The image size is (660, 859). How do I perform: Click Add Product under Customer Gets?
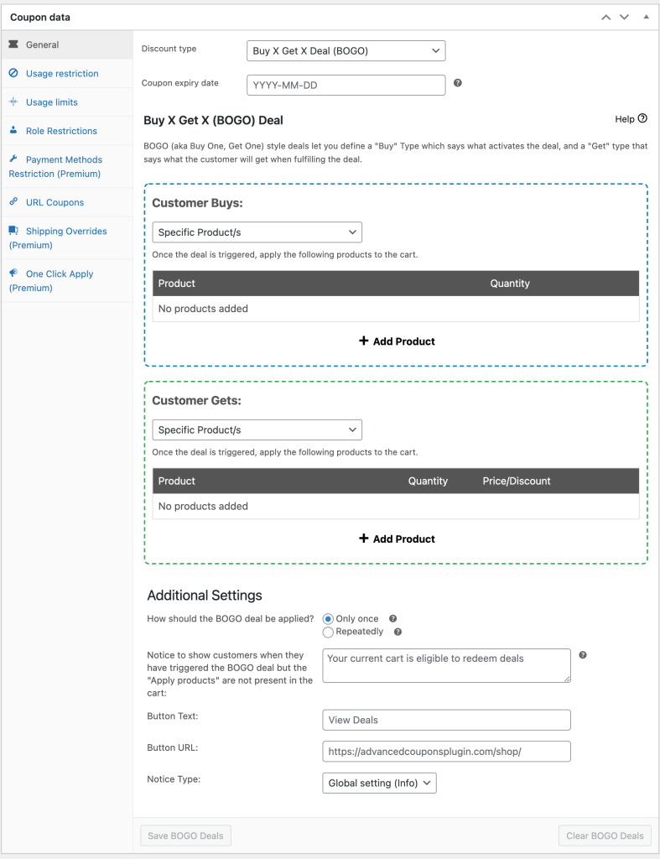pyautogui.click(x=397, y=539)
